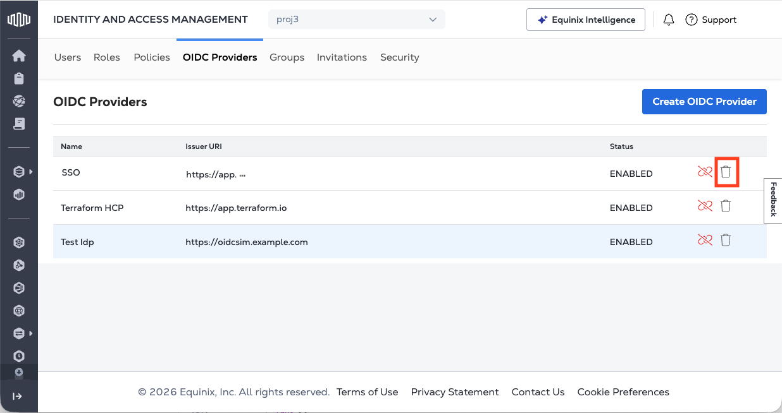Click the Equinix logo in the sidebar
This screenshot has width=782, height=413.
(x=19, y=19)
